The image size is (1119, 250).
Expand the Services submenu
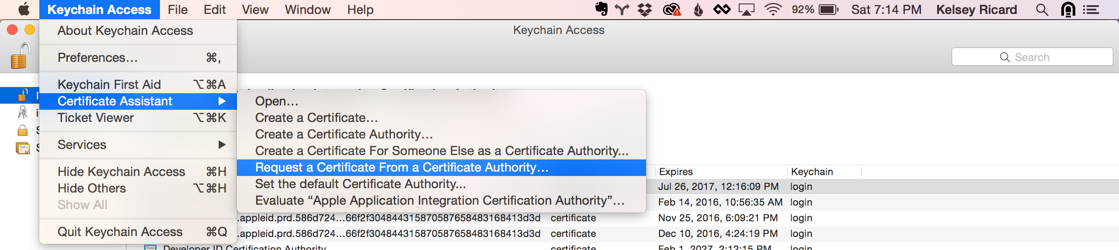click(x=138, y=145)
